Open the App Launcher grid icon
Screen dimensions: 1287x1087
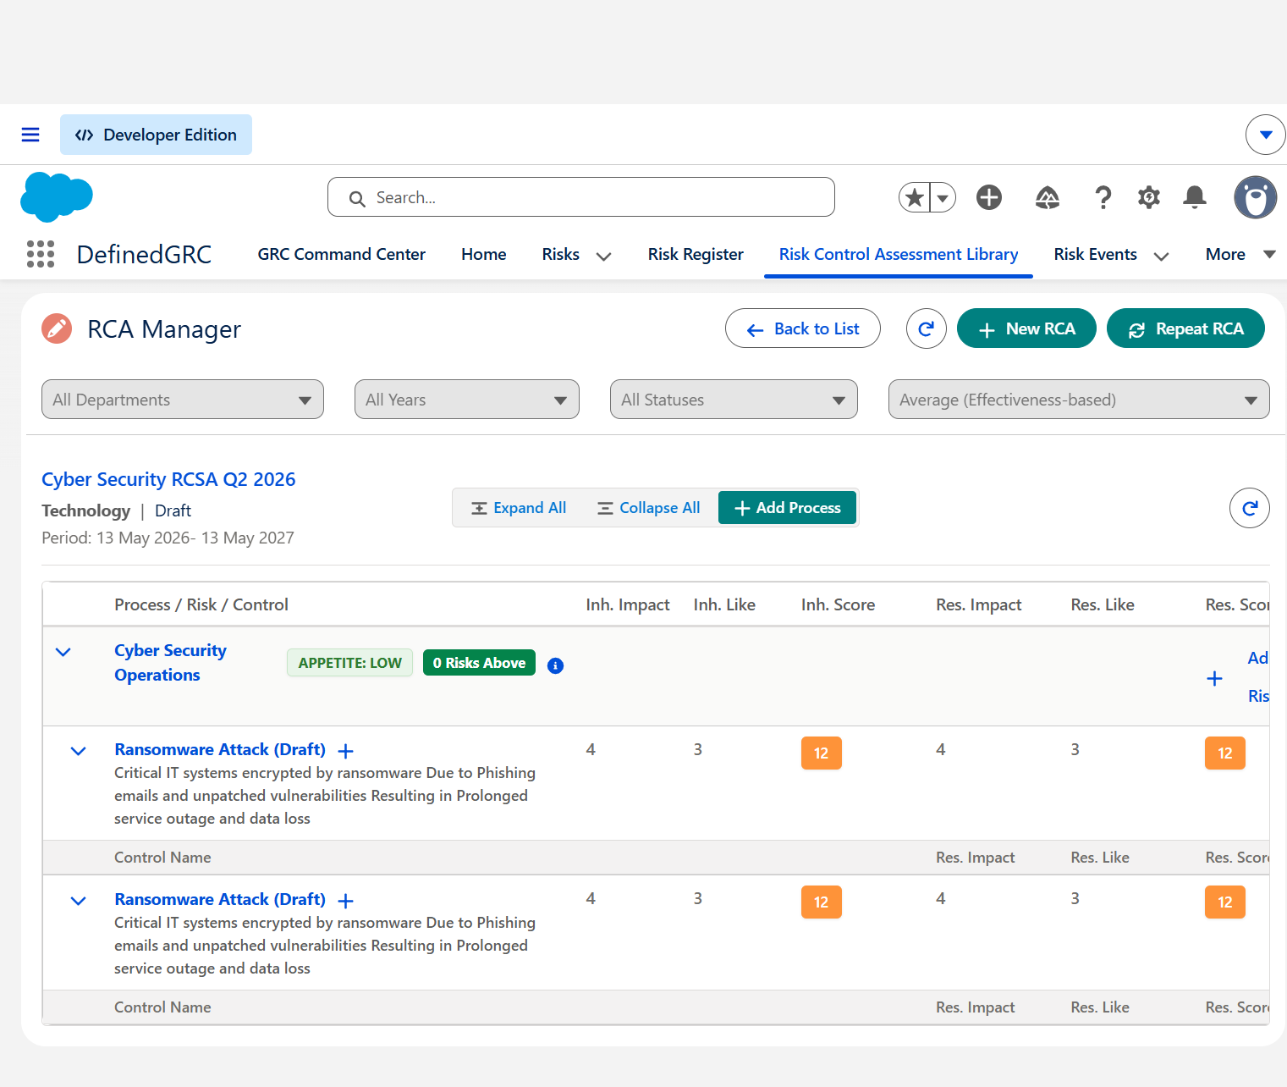(41, 254)
